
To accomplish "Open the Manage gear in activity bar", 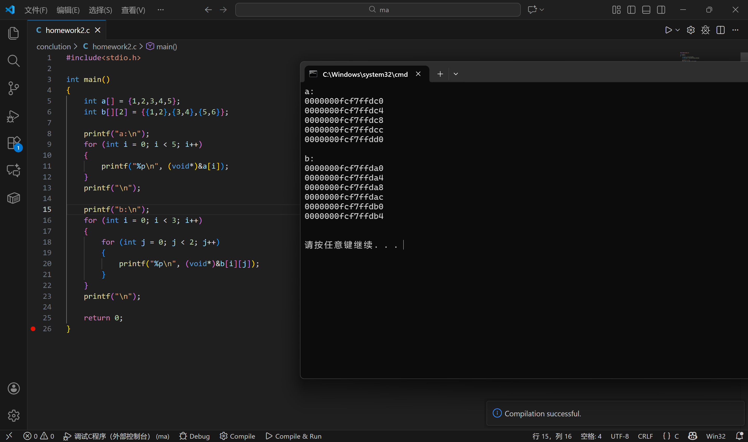I will [x=14, y=416].
